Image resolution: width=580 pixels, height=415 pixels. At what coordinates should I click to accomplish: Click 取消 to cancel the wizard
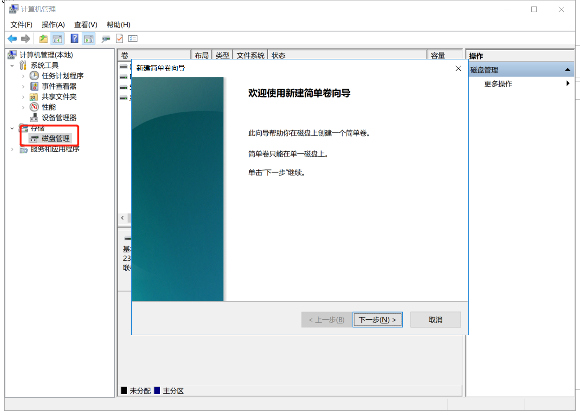436,320
